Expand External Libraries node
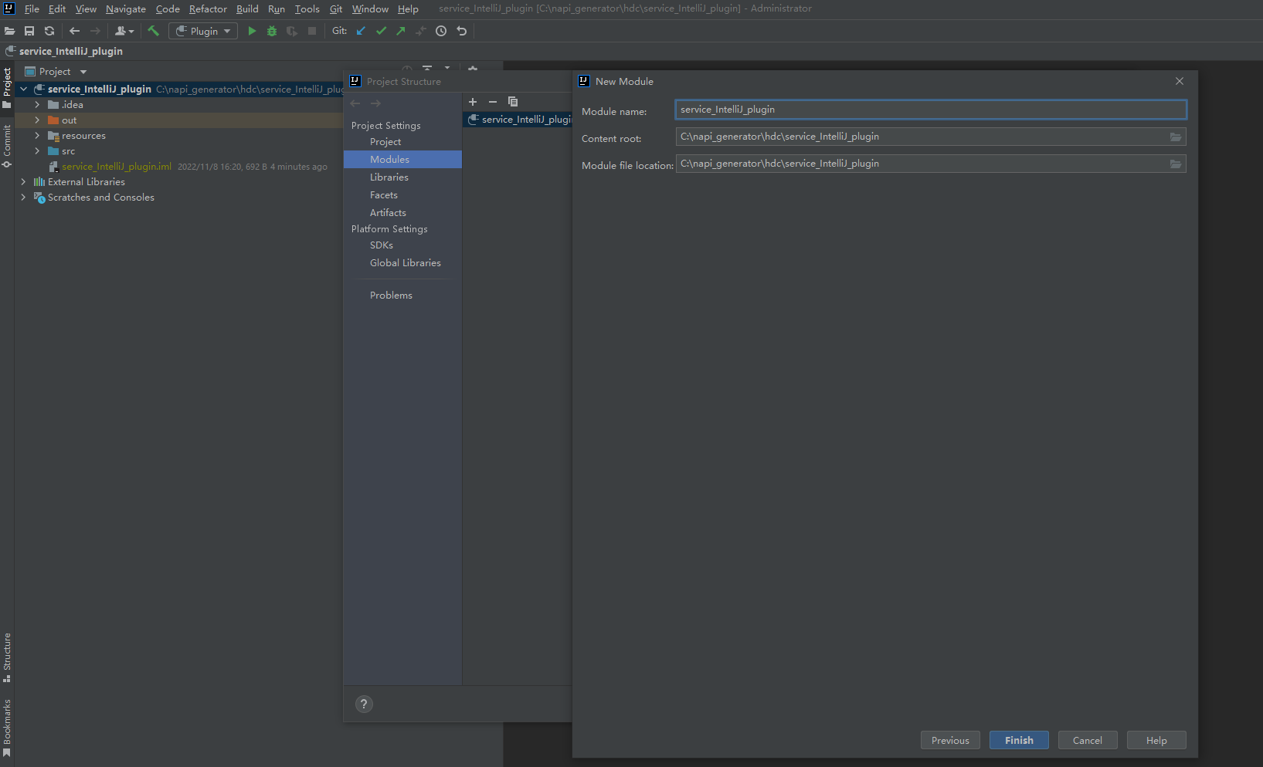This screenshot has width=1263, height=767. tap(23, 181)
